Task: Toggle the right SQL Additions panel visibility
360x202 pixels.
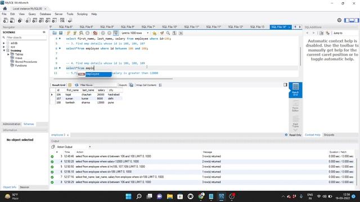Action: tap(357, 20)
